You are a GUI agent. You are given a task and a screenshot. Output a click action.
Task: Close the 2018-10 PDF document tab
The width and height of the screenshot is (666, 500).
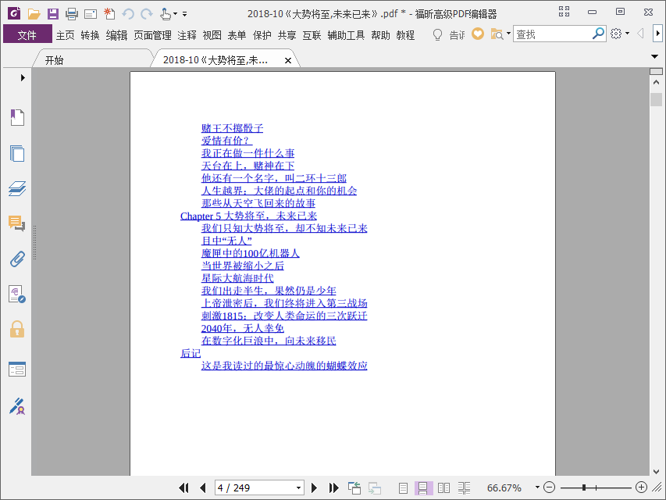[288, 60]
